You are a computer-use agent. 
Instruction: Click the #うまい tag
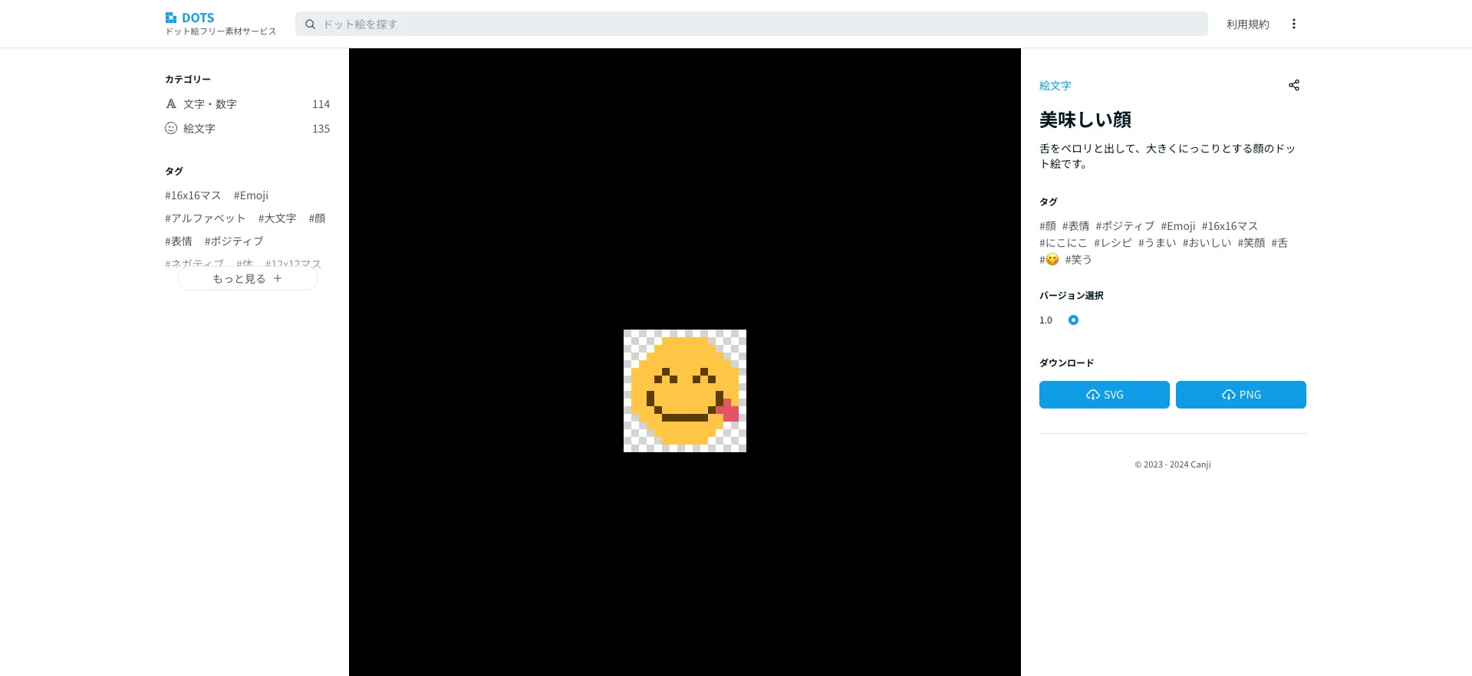1157,243
